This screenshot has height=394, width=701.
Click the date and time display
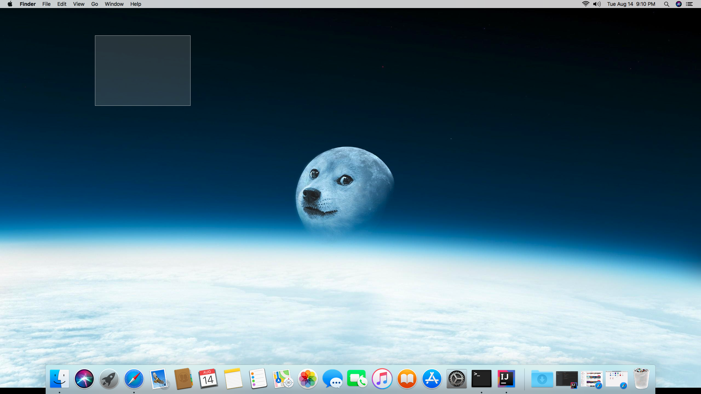pos(631,4)
